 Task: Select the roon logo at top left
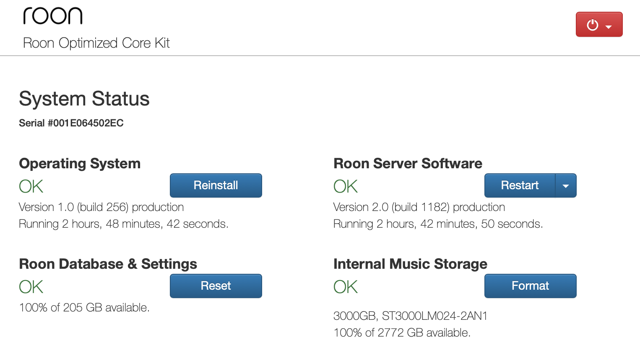(x=53, y=17)
